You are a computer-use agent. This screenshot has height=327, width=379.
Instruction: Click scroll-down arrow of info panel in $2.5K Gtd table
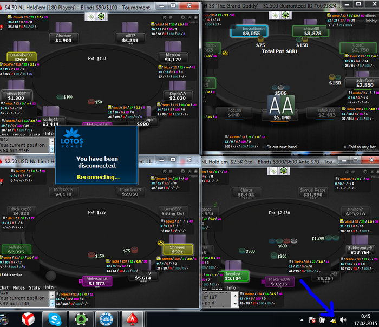pyautogui.click(x=235, y=304)
